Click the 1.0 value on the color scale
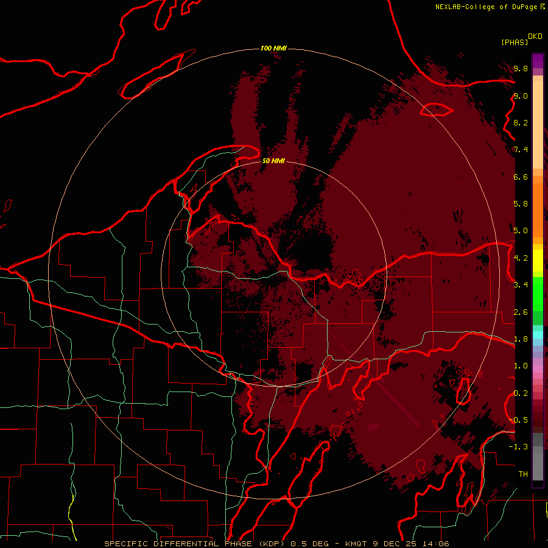Image resolution: width=548 pixels, height=548 pixels. [x=521, y=366]
